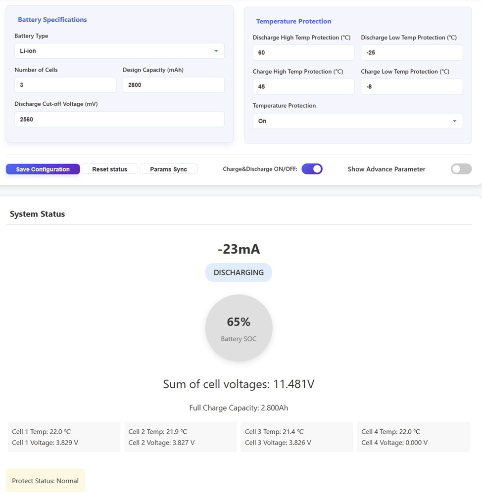Focus the Number of Cells field
The height and width of the screenshot is (494, 482).
(x=65, y=85)
